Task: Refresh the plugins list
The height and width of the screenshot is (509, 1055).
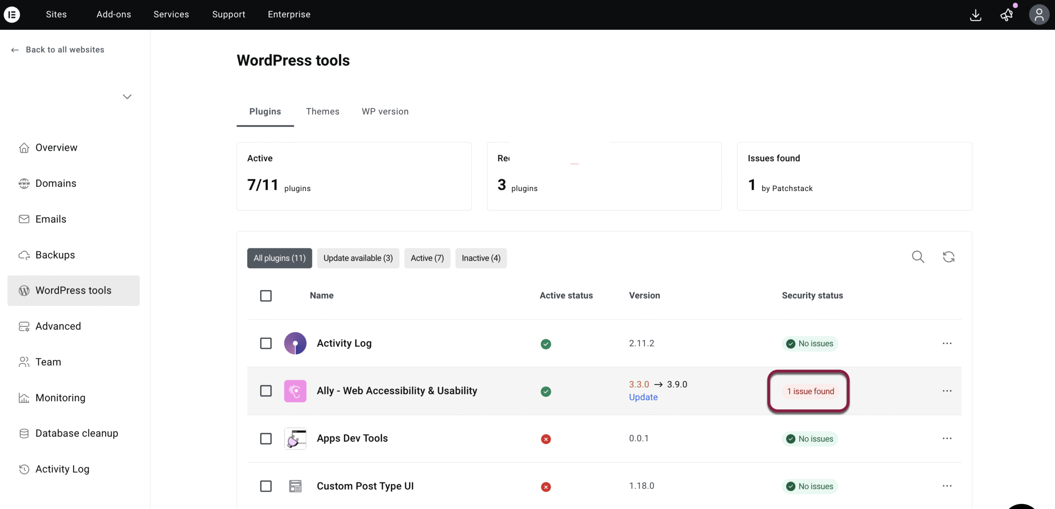Action: click(x=949, y=257)
